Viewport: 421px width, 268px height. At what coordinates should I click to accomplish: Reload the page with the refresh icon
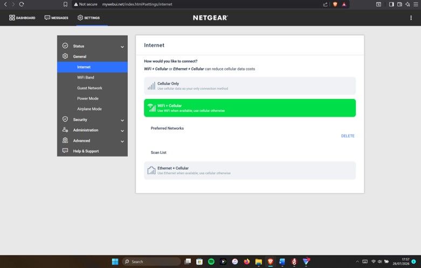point(22,4)
